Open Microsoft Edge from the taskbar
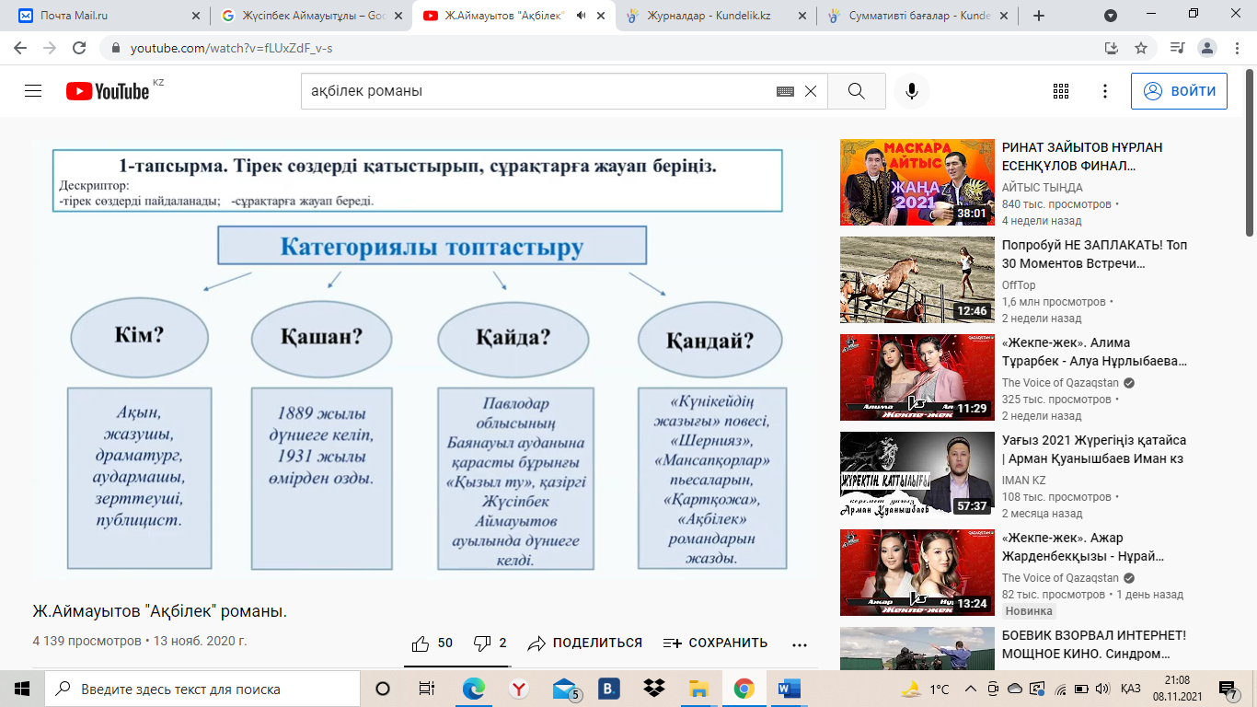This screenshot has height=707, width=1257. [474, 689]
